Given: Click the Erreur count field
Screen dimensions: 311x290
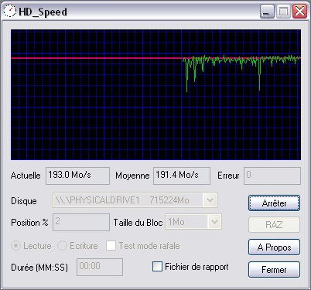Looking at the screenshot, I should pyautogui.click(x=272, y=176).
